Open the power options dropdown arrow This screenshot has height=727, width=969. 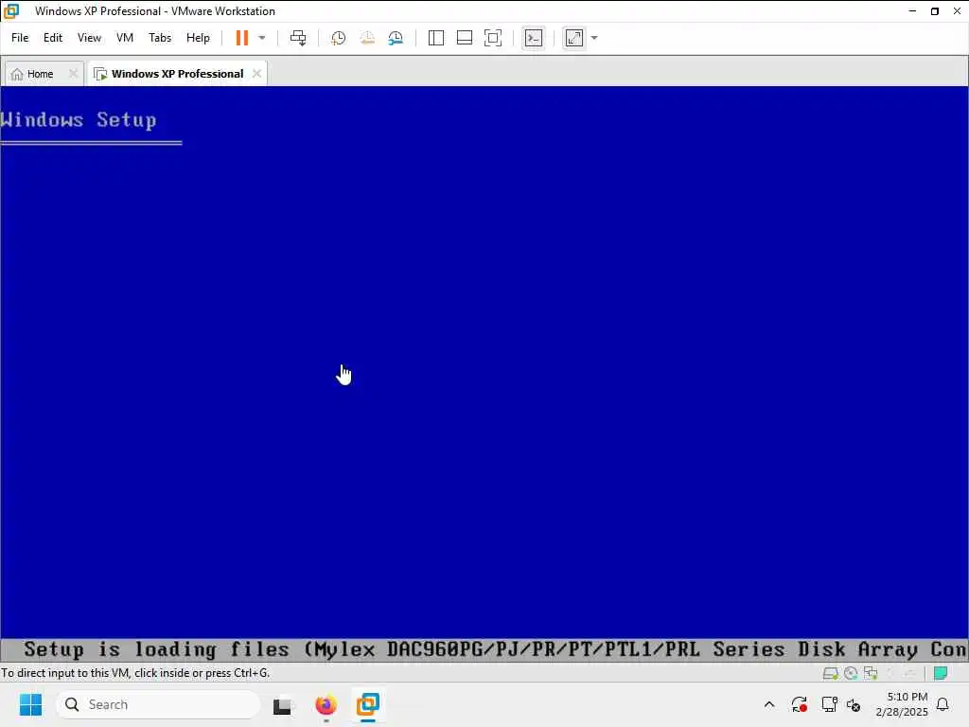(x=262, y=38)
